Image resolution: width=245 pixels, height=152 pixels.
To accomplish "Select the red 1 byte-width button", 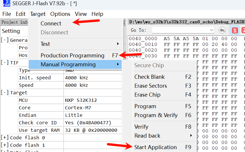I will click(235, 30).
